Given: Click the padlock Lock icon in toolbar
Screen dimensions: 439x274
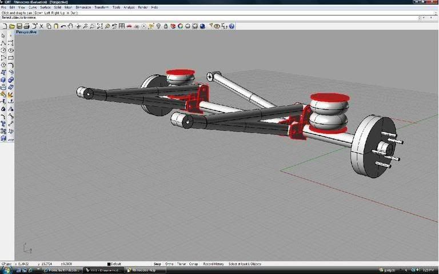Looking at the screenshot, I should pos(166,26).
